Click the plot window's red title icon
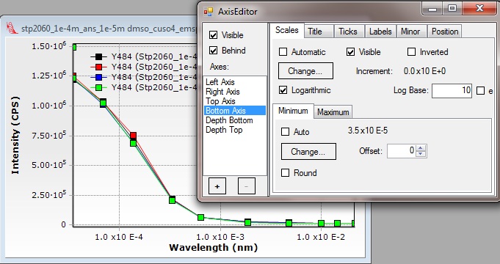500x264 pixels. (x=12, y=29)
